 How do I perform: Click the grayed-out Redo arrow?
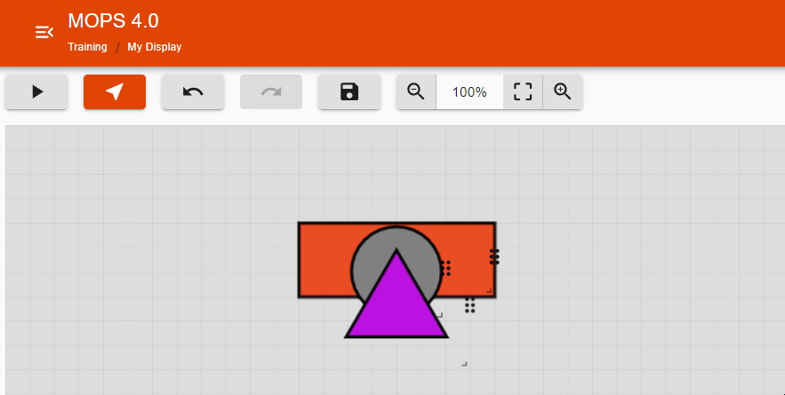(x=271, y=91)
